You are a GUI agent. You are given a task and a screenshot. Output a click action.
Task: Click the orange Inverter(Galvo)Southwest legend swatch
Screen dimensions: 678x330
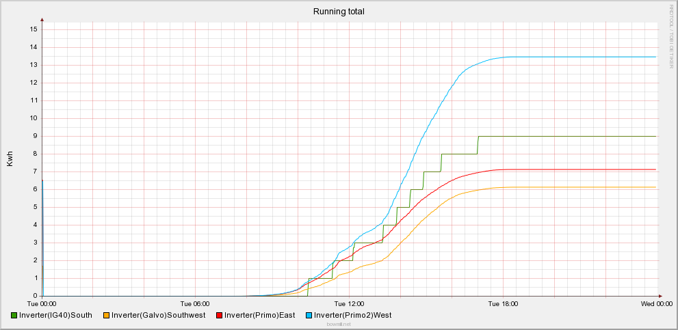point(106,315)
